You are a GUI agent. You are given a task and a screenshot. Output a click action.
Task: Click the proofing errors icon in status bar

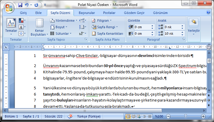70,116
